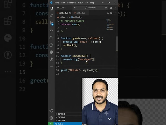Go back using the left arrow
Image resolution: width=166 pixels, height=125 pixels.
(x=75, y=8)
